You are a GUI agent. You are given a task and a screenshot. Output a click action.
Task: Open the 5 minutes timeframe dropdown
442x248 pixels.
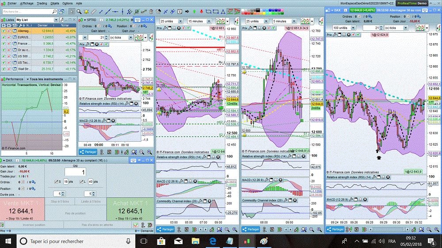(x=294, y=21)
